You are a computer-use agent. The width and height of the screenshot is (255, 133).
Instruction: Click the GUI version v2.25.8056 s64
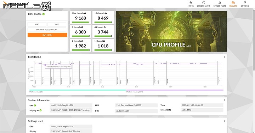pyautogui.click(x=136, y=111)
